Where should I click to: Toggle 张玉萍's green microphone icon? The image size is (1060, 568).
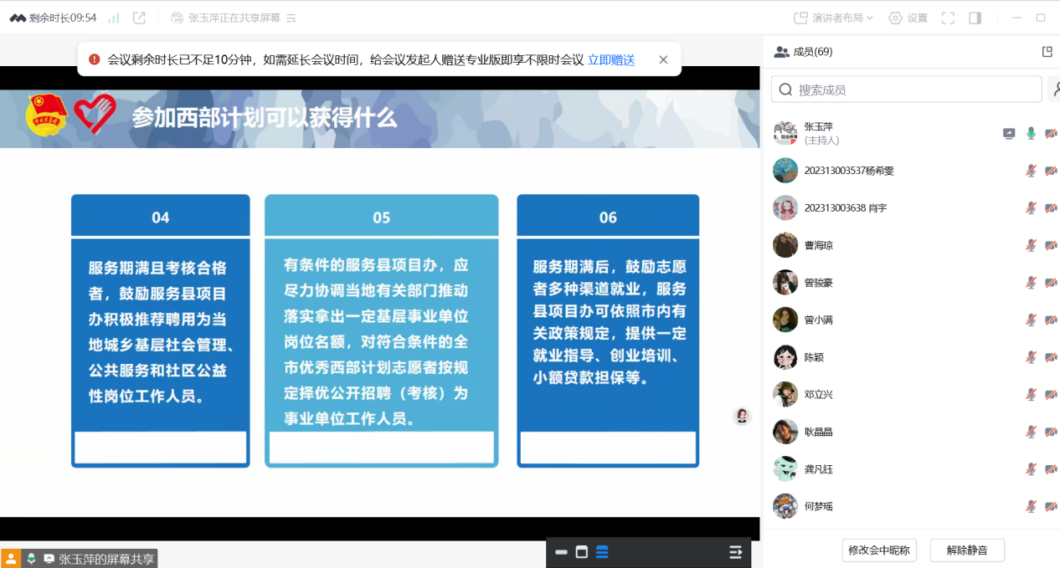(1031, 134)
